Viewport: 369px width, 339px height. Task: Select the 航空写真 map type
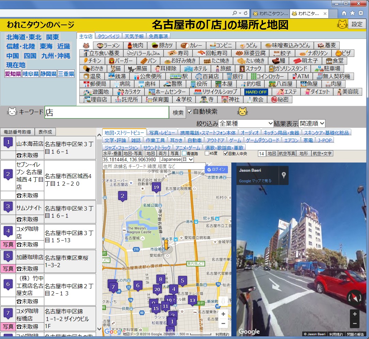point(287,154)
